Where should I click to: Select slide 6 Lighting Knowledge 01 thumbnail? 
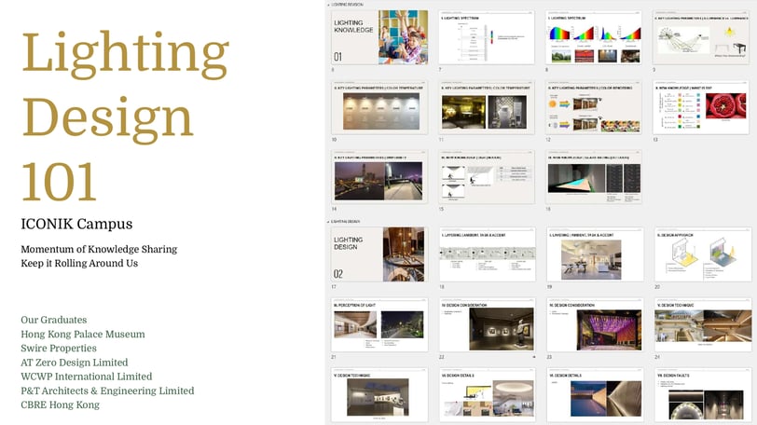click(379, 37)
